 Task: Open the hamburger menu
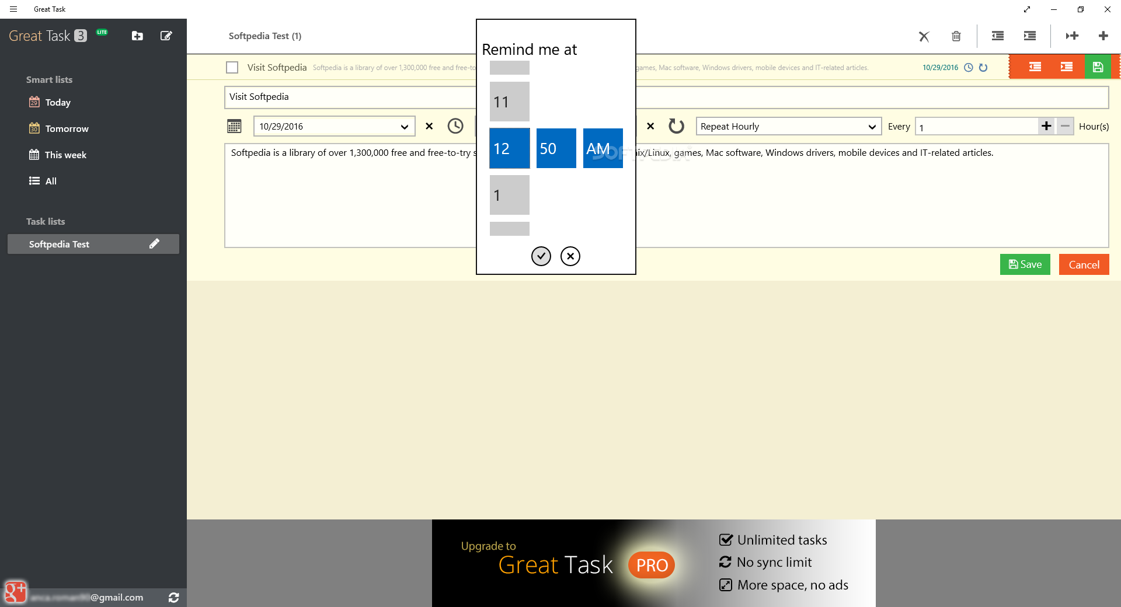click(13, 9)
